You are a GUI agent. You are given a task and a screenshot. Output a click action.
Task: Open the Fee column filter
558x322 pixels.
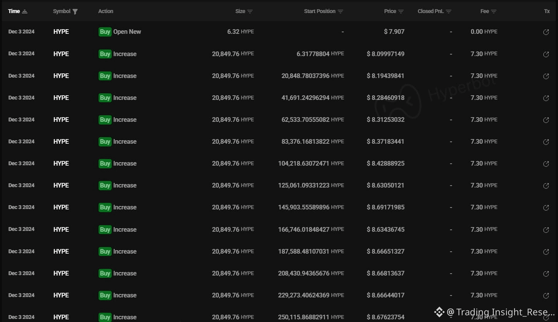pos(494,12)
